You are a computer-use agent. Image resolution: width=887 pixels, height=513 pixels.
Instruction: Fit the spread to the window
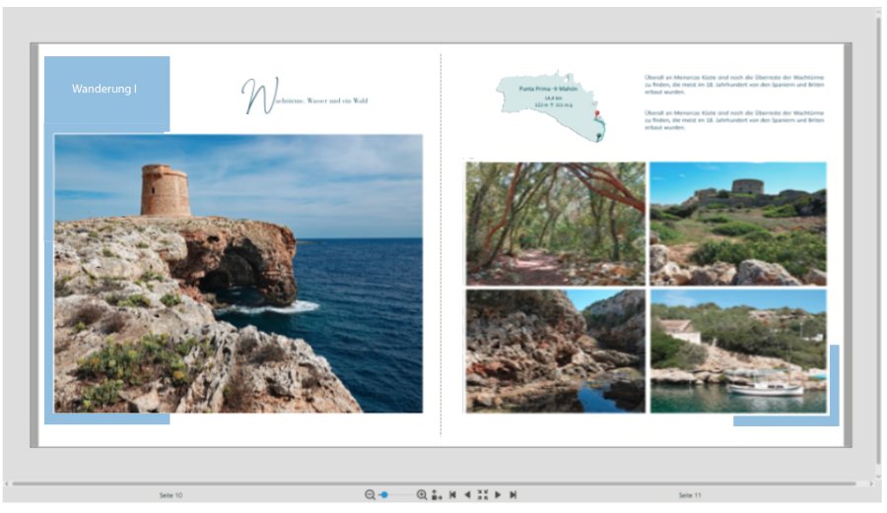point(483,495)
